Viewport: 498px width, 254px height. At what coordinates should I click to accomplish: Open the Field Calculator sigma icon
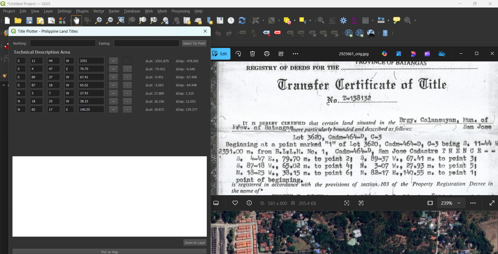click(x=354, y=20)
